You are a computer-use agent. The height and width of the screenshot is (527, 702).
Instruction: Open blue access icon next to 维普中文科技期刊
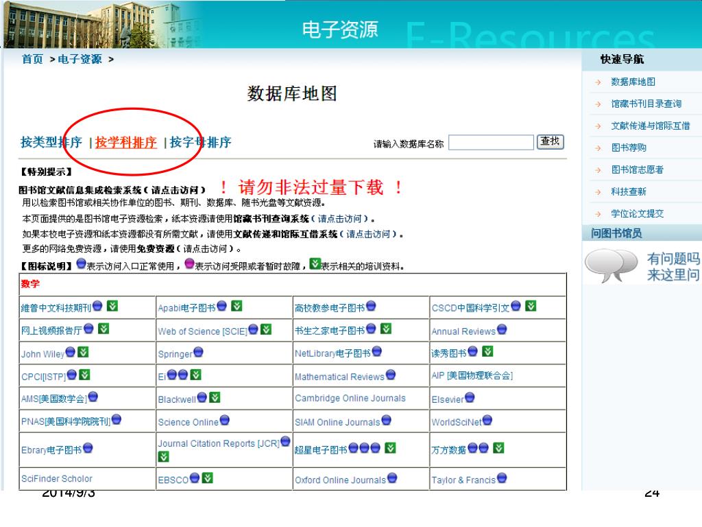(97, 306)
